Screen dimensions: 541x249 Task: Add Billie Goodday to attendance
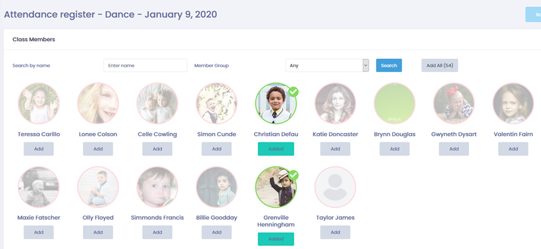[x=217, y=232]
